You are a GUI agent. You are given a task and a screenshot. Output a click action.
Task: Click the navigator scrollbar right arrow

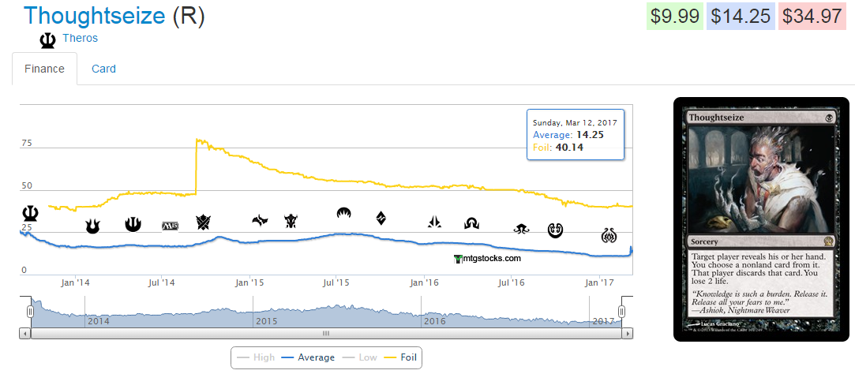tap(628, 333)
